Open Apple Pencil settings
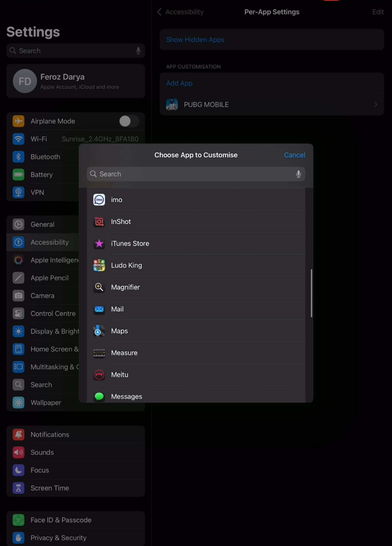 click(43, 278)
